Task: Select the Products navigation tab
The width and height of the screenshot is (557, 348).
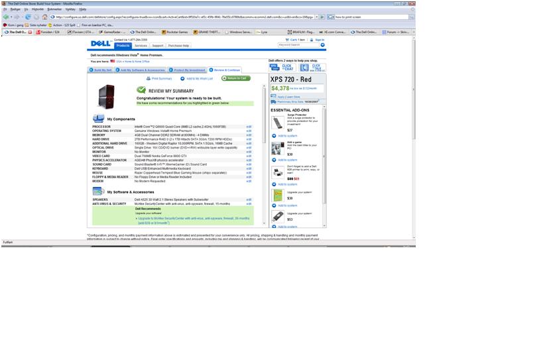Action: [x=123, y=46]
